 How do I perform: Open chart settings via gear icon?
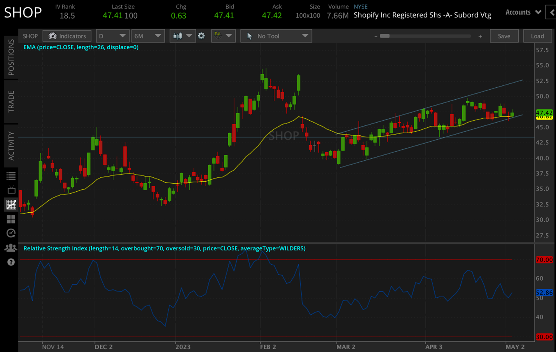click(201, 36)
